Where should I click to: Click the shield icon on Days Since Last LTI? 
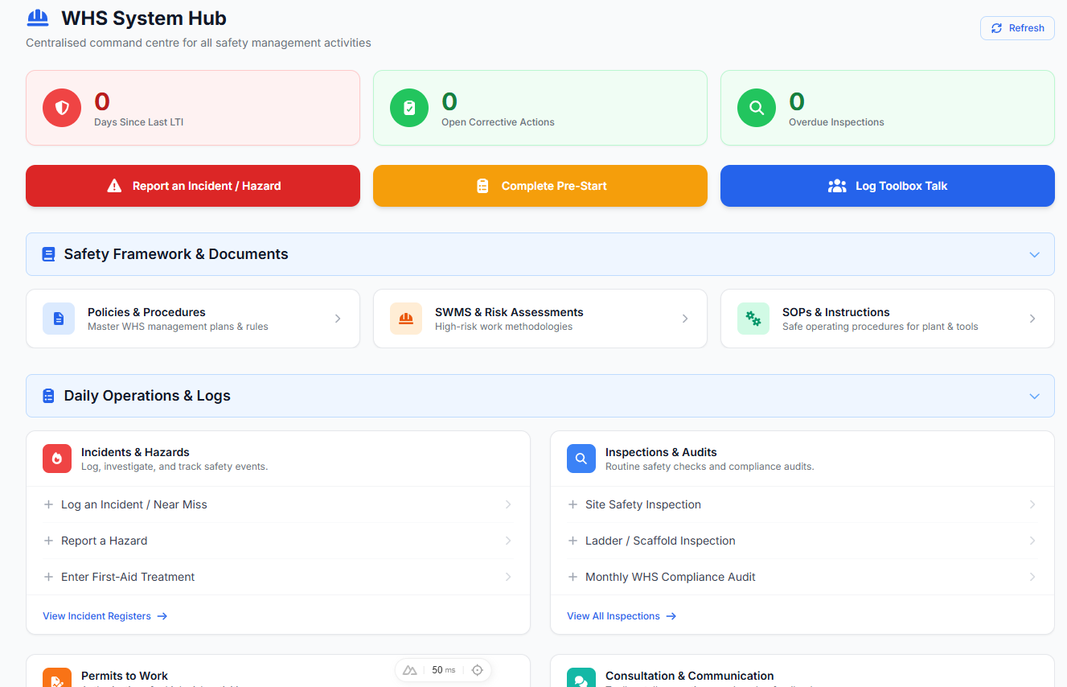[61, 108]
